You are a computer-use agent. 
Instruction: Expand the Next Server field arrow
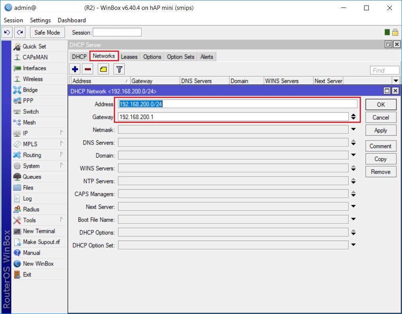[353, 206]
